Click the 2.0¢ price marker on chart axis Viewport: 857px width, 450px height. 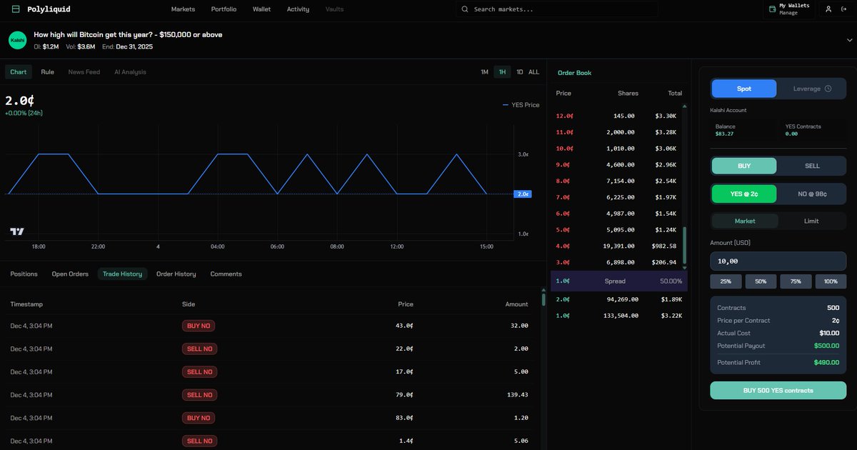tap(522, 194)
